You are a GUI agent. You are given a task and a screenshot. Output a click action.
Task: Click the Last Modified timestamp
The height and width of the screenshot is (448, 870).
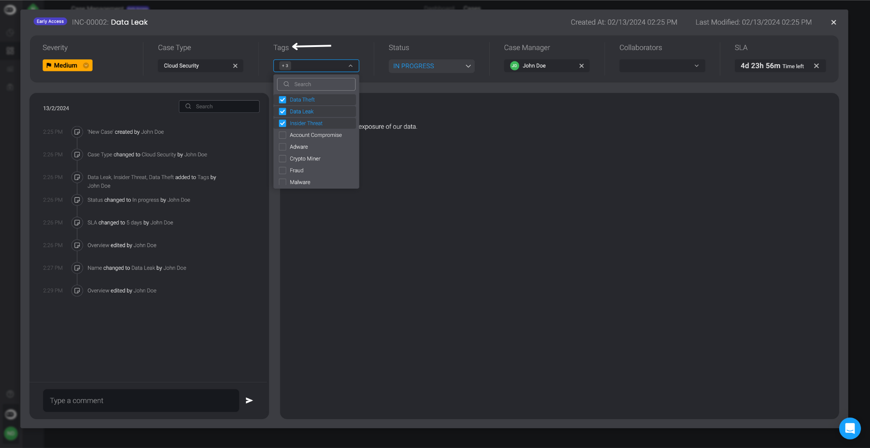[753, 22]
